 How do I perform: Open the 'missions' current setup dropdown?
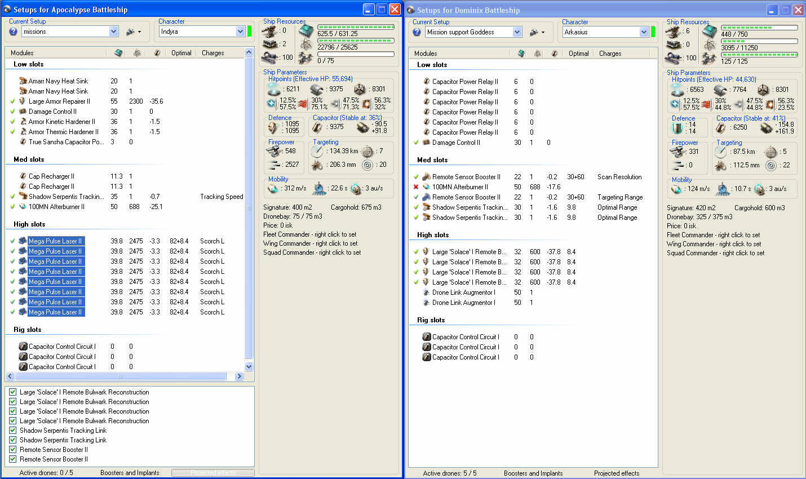tap(113, 32)
